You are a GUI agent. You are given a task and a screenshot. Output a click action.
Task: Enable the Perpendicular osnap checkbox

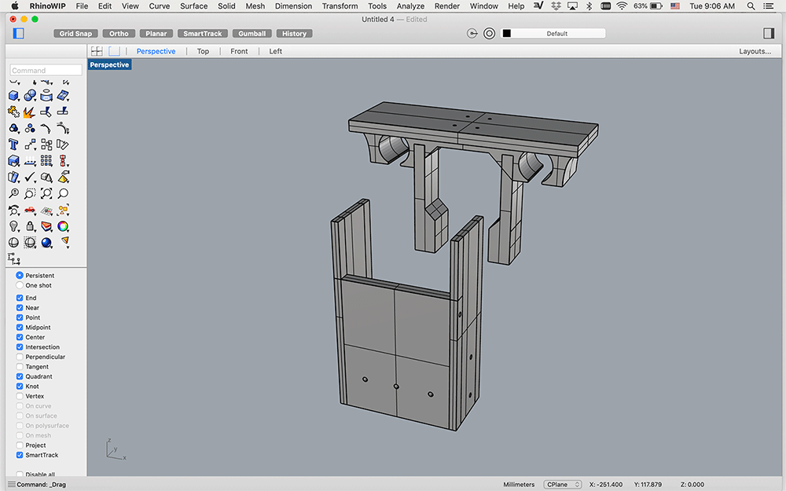point(20,357)
